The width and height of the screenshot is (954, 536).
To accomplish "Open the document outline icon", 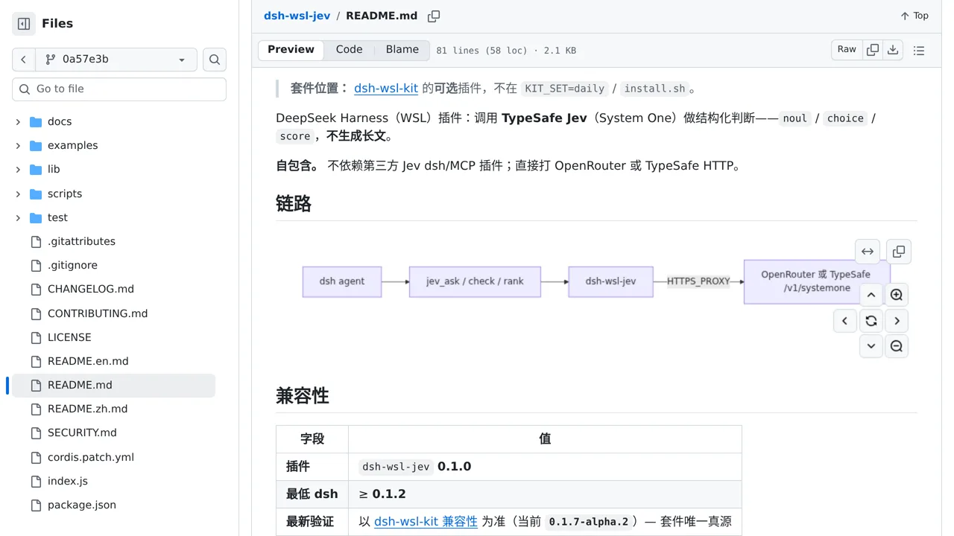I will click(919, 51).
